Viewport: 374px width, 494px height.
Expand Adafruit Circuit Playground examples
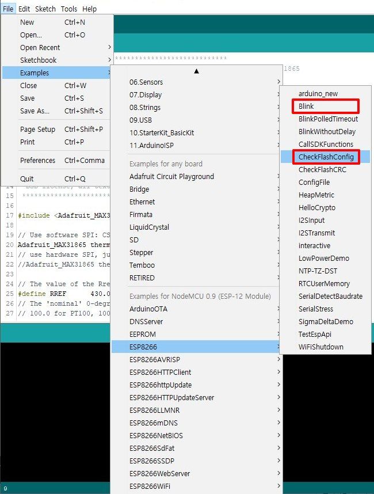(196, 176)
